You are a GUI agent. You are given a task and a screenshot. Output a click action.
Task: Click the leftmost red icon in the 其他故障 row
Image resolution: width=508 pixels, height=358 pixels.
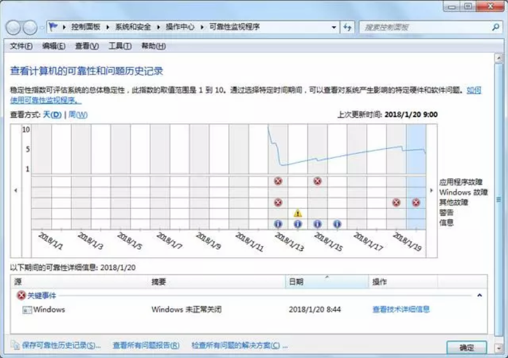point(278,203)
